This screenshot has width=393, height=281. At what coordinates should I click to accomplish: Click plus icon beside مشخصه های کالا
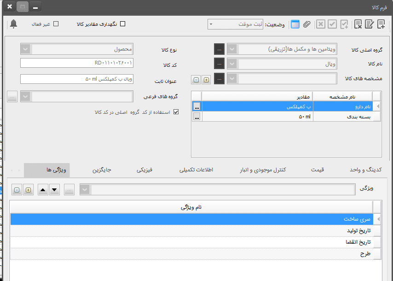[x=206, y=80]
